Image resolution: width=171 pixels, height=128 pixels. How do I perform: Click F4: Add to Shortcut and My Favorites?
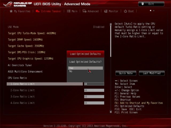pyautogui.click(x=139, y=103)
